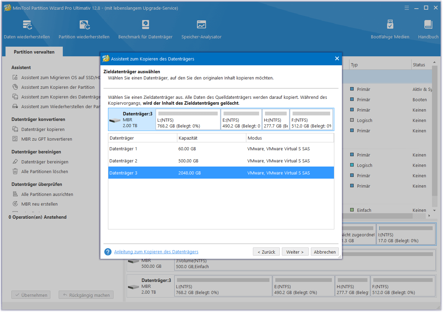Image resolution: width=443 pixels, height=312 pixels.
Task: Click the Kapazität column header
Action: click(x=211, y=138)
